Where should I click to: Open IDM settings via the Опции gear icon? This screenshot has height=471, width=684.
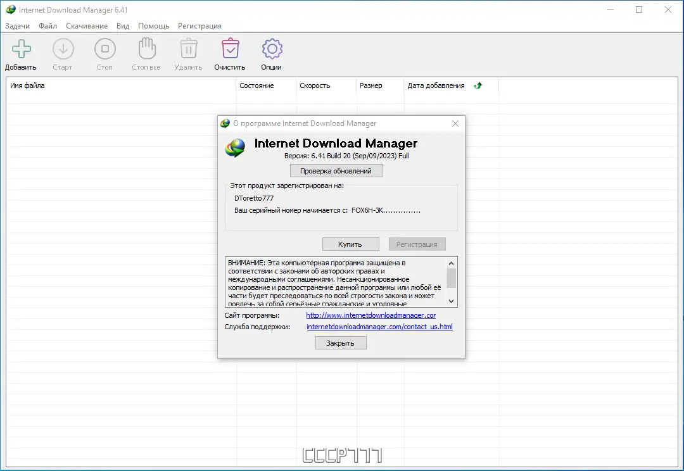click(x=271, y=48)
